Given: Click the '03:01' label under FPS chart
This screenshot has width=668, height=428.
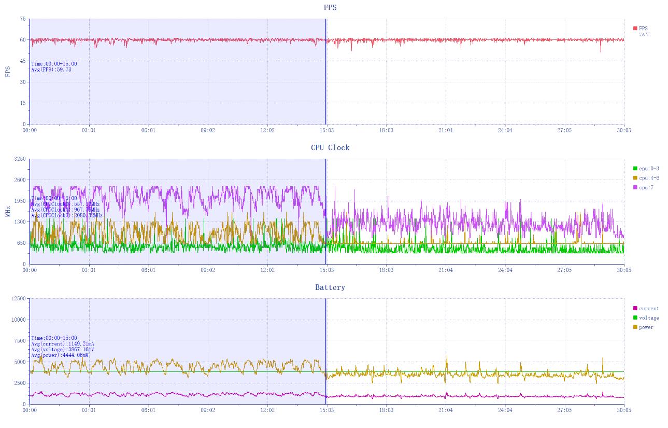Looking at the screenshot, I should tap(89, 130).
